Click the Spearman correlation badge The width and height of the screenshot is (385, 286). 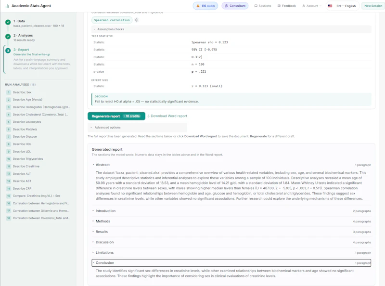click(x=112, y=20)
